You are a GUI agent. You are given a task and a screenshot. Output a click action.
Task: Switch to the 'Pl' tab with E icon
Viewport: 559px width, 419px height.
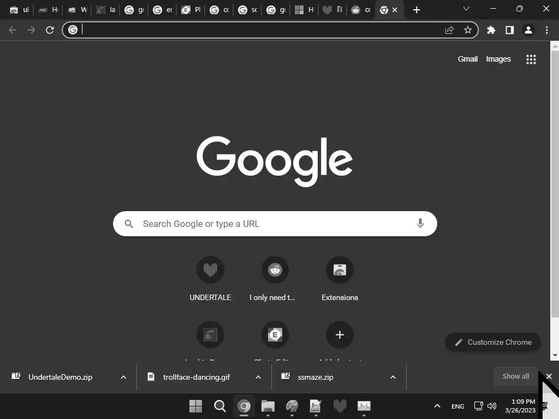(x=191, y=10)
